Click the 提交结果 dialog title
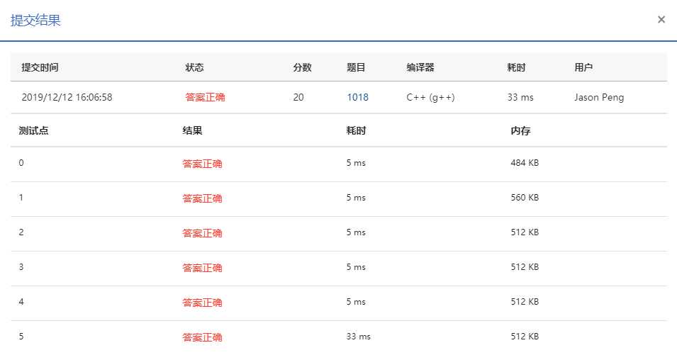 (x=35, y=20)
